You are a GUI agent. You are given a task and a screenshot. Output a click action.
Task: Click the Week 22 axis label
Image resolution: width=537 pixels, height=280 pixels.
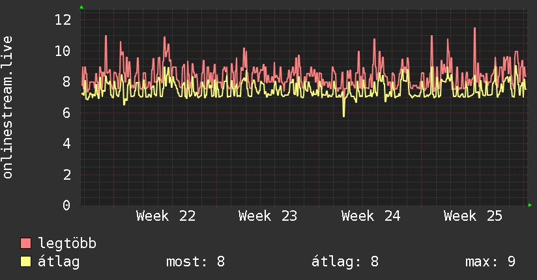coord(166,216)
